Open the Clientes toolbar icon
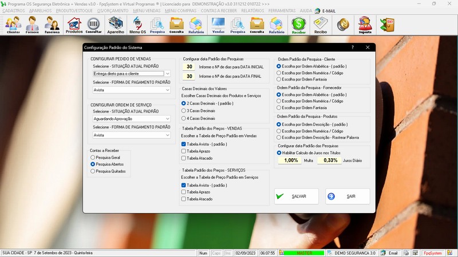Screen dimensions: 458x257 [x=13, y=25]
